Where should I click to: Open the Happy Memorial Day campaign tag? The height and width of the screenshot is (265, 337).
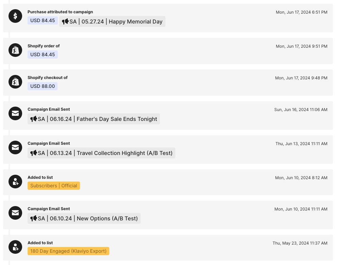coord(112,21)
